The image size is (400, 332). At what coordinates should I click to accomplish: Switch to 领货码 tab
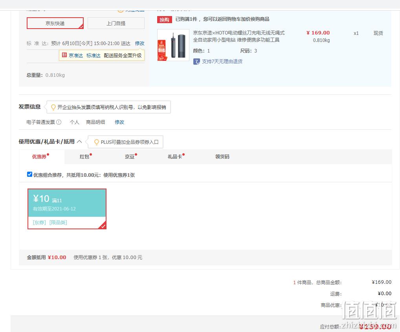pos(222,156)
